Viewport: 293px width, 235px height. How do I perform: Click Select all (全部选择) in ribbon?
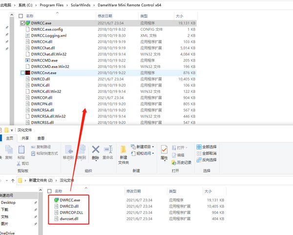207,147
